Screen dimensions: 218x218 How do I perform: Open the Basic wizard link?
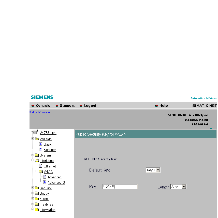click(x=48, y=145)
